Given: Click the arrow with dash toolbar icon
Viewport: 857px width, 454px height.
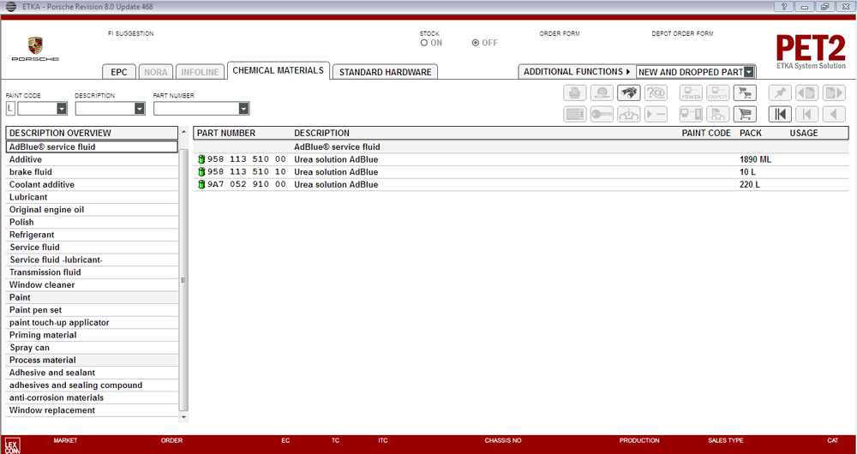Looking at the screenshot, I should click(x=656, y=114).
